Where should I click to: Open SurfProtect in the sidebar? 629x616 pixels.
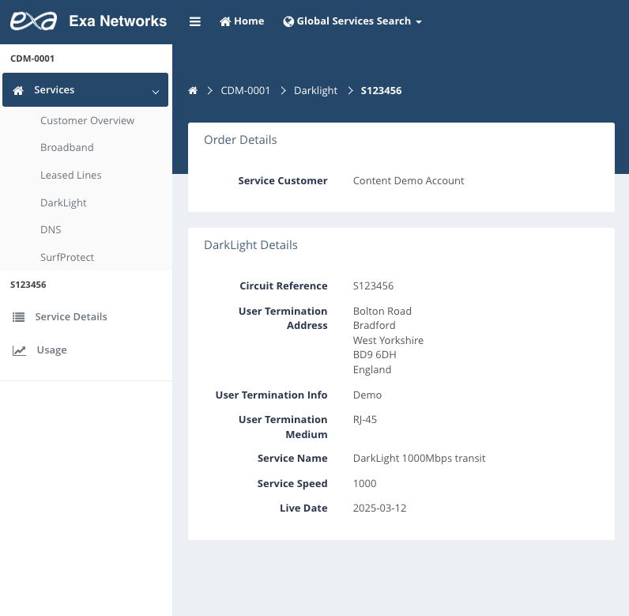click(67, 258)
